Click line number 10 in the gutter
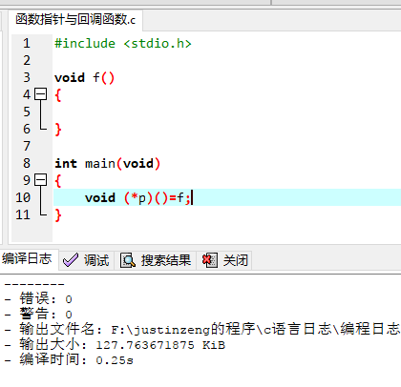Viewport: 401px width, 387px height. pyautogui.click(x=23, y=197)
